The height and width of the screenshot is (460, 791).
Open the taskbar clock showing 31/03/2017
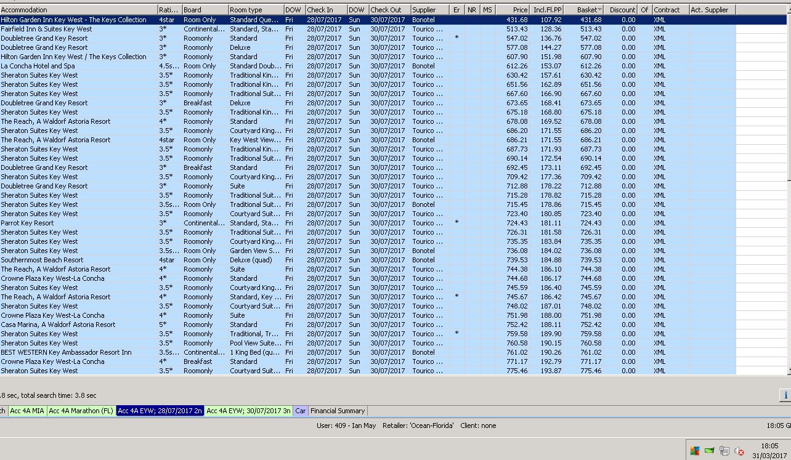769,451
